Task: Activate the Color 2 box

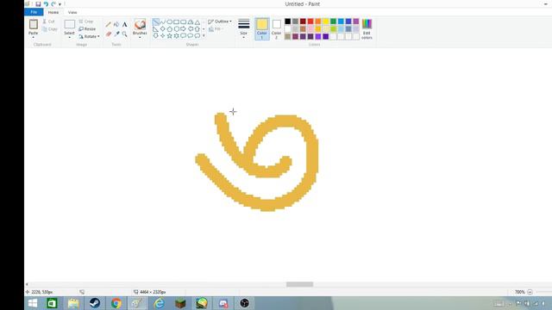Action: coord(276,28)
